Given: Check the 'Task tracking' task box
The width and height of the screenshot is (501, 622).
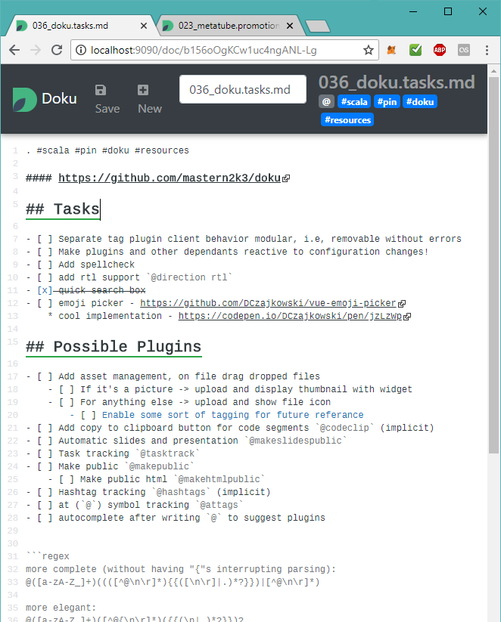Looking at the screenshot, I should 45,453.
